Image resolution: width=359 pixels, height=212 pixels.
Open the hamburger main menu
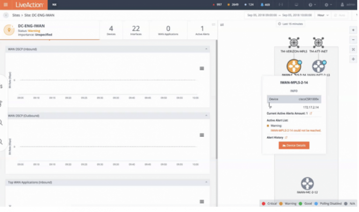pyautogui.click(x=6, y=5)
